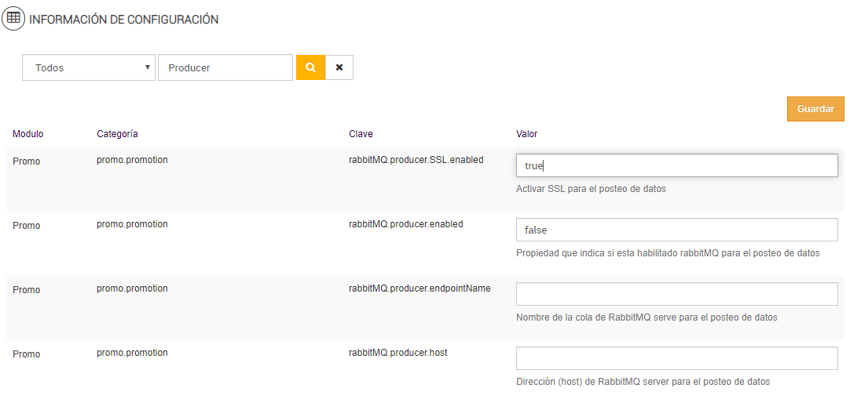Click the SSL.enabled value field
This screenshot has height=399, width=850.
[x=676, y=165]
